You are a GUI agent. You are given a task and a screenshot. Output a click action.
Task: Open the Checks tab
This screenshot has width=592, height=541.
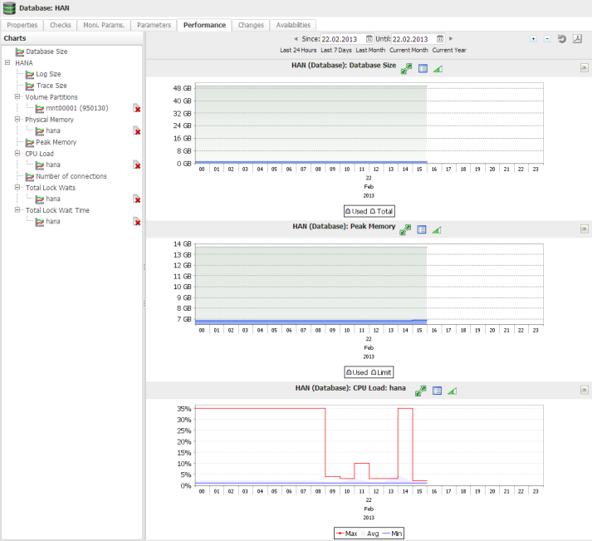pyautogui.click(x=61, y=25)
